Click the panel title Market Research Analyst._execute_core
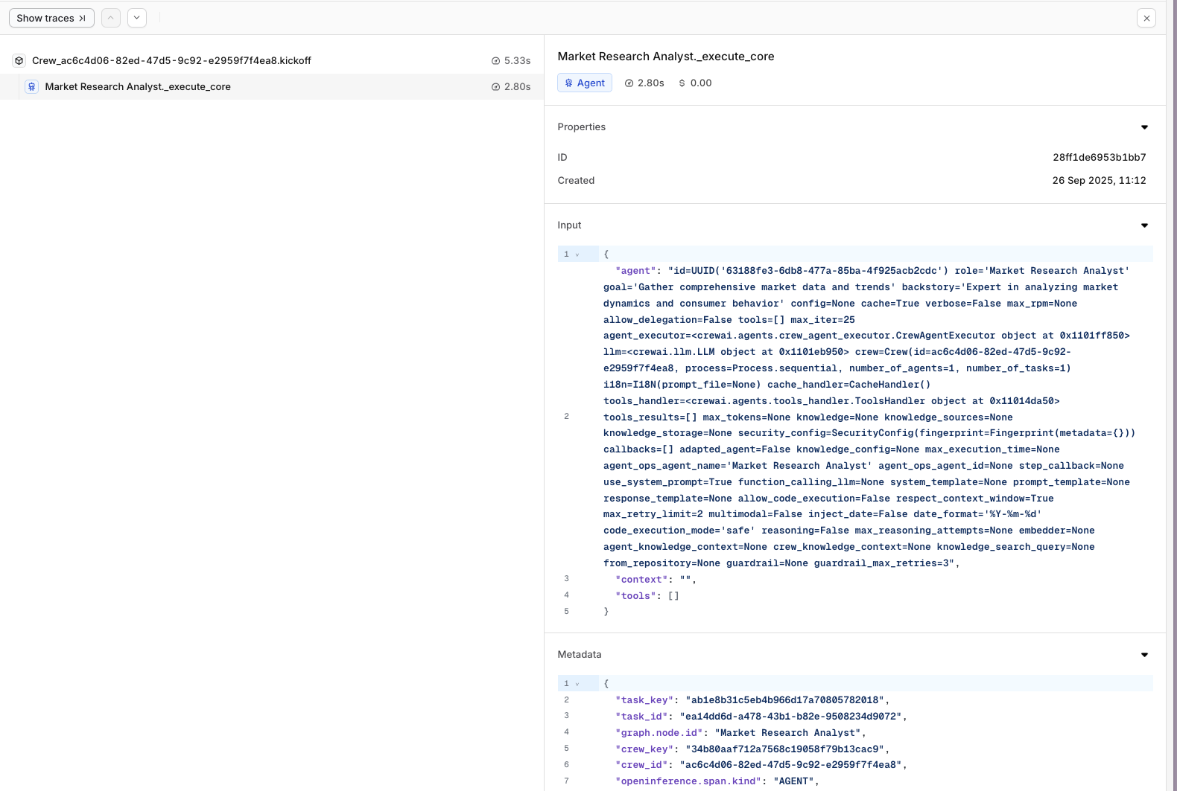 pos(666,57)
